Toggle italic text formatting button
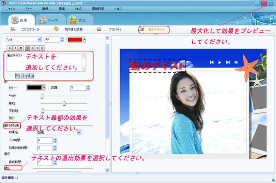This screenshot has width=276, height=183. (15, 48)
